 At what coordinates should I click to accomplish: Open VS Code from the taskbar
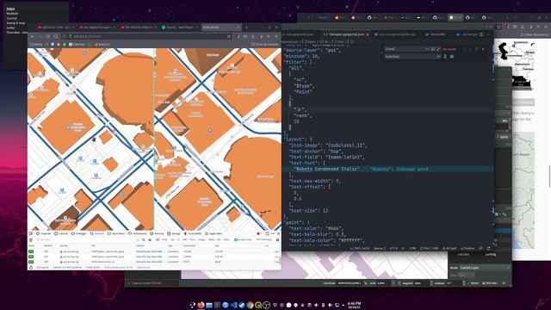pyautogui.click(x=233, y=305)
